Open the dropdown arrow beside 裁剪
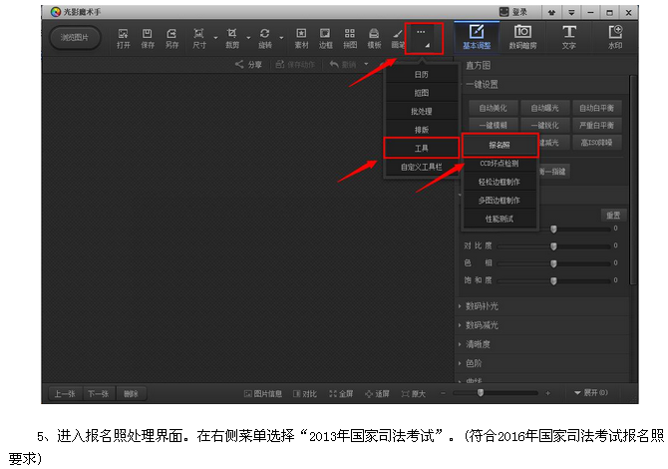Image resolution: width=668 pixels, height=469 pixels. [248, 38]
